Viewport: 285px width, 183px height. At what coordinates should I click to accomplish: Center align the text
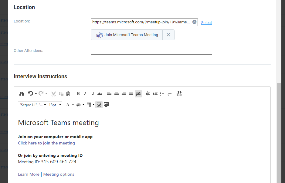[x=117, y=94]
